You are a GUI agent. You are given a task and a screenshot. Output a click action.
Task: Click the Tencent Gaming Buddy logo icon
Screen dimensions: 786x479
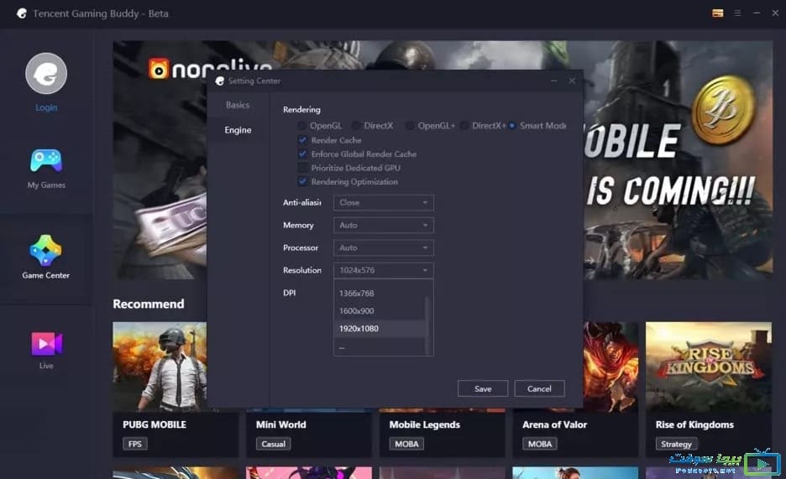[22, 13]
